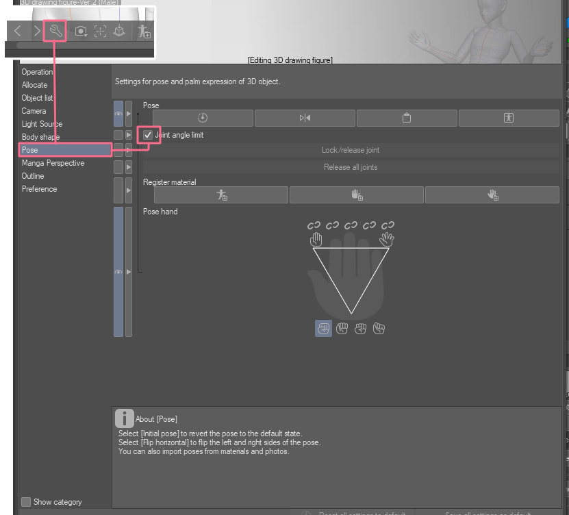
Task: Select Manga Perspective in category list
Action: coord(53,163)
